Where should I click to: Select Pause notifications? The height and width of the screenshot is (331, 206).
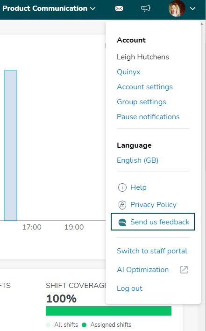pos(148,117)
